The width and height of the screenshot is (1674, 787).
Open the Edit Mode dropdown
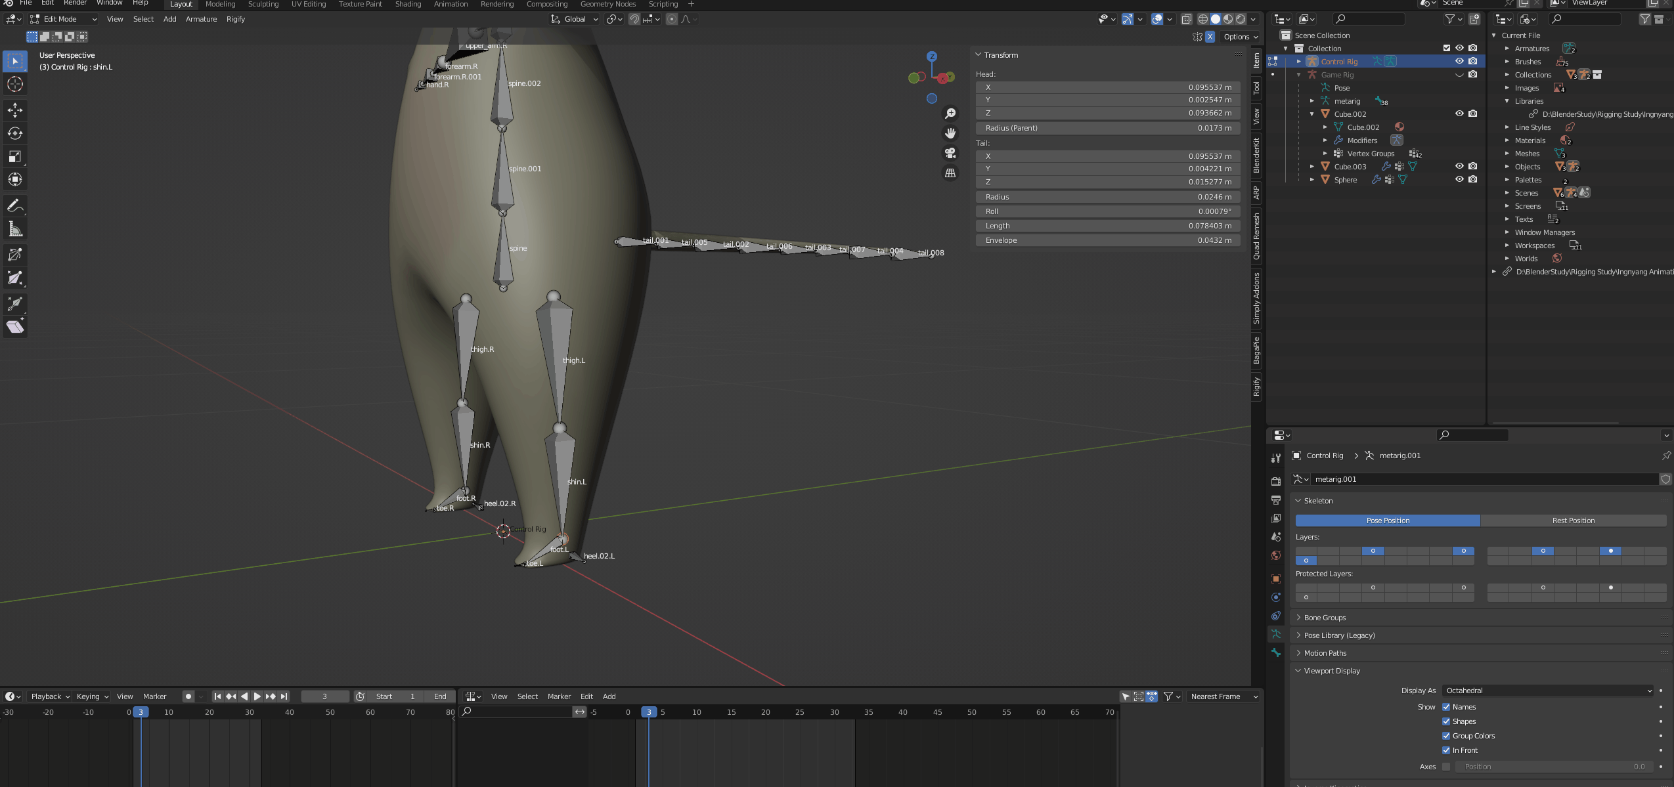coord(64,19)
